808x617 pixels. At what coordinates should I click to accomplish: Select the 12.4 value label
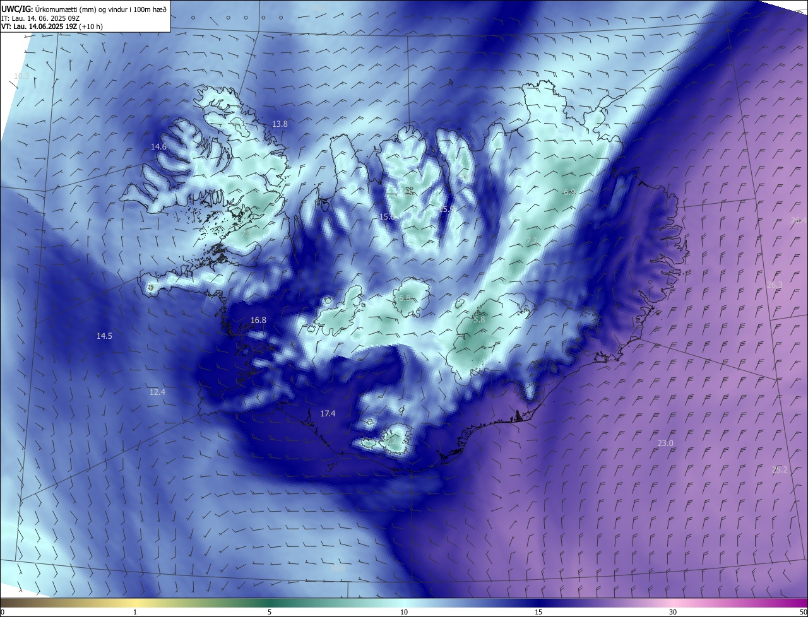click(x=157, y=392)
